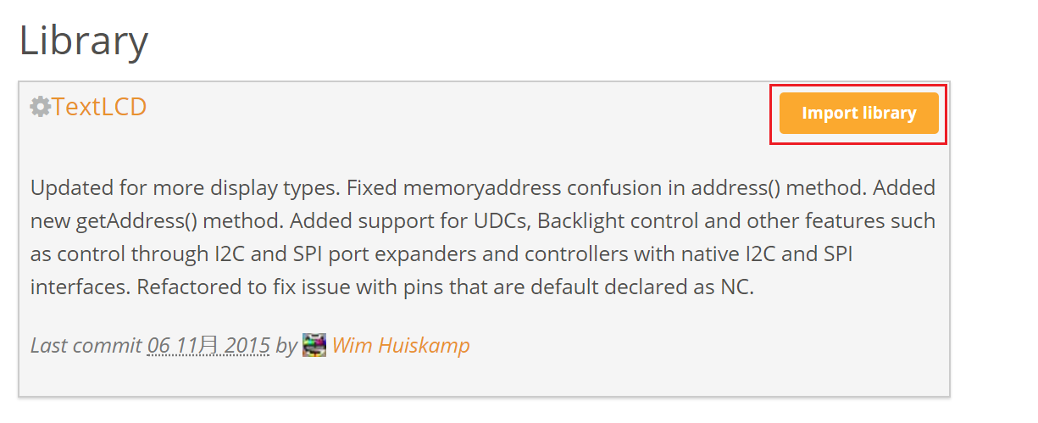Click the 06 11月 2015 commit date
Screen dimensions: 1038x423
208,345
